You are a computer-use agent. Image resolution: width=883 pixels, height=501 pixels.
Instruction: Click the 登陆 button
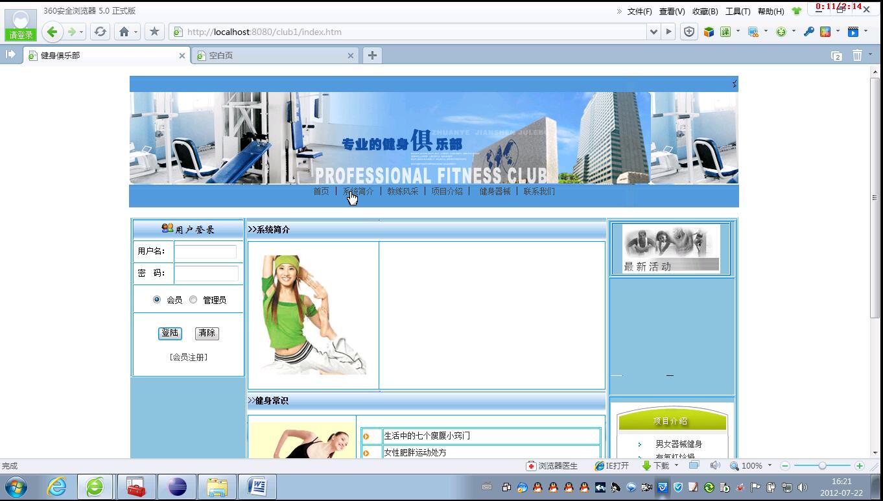click(x=170, y=333)
